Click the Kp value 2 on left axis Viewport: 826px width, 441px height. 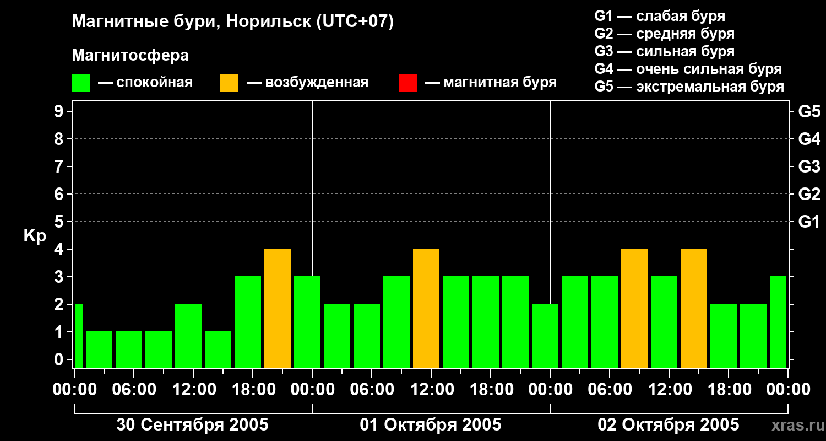[x=60, y=304]
